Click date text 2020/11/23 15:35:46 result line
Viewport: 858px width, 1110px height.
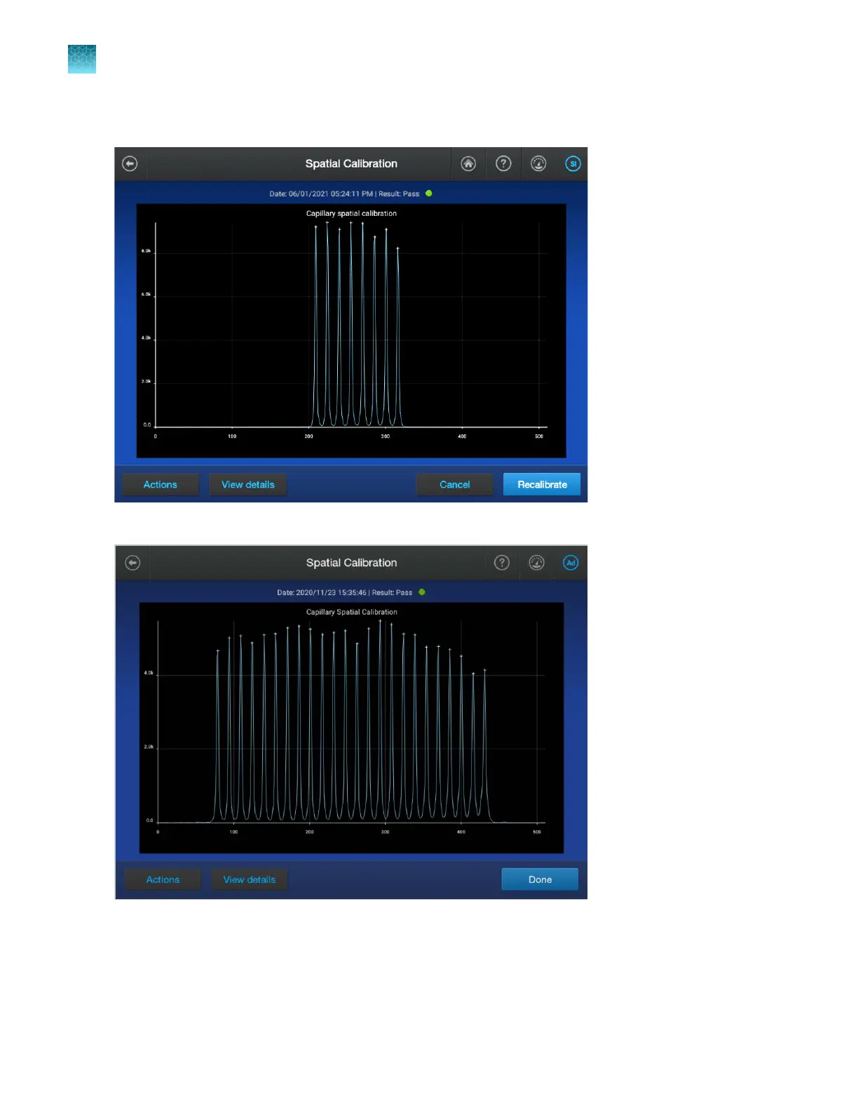click(345, 592)
